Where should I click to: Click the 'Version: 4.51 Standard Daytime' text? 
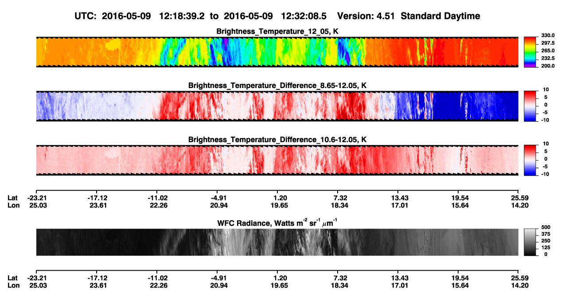[409, 16]
